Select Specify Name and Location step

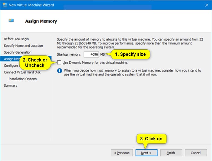23,46
